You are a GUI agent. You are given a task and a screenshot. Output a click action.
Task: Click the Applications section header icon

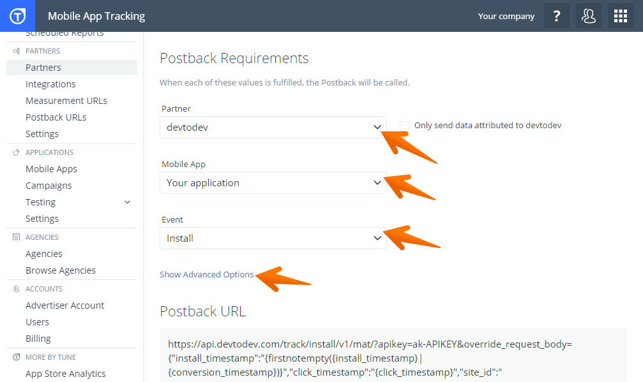[16, 152]
